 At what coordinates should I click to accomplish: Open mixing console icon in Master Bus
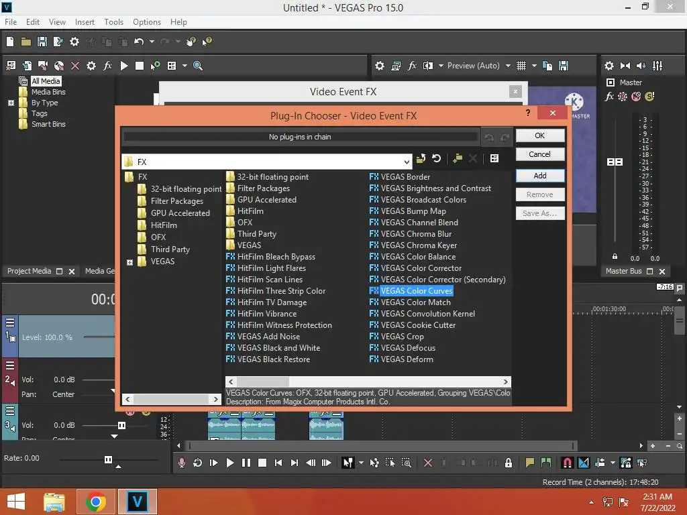pos(657,66)
